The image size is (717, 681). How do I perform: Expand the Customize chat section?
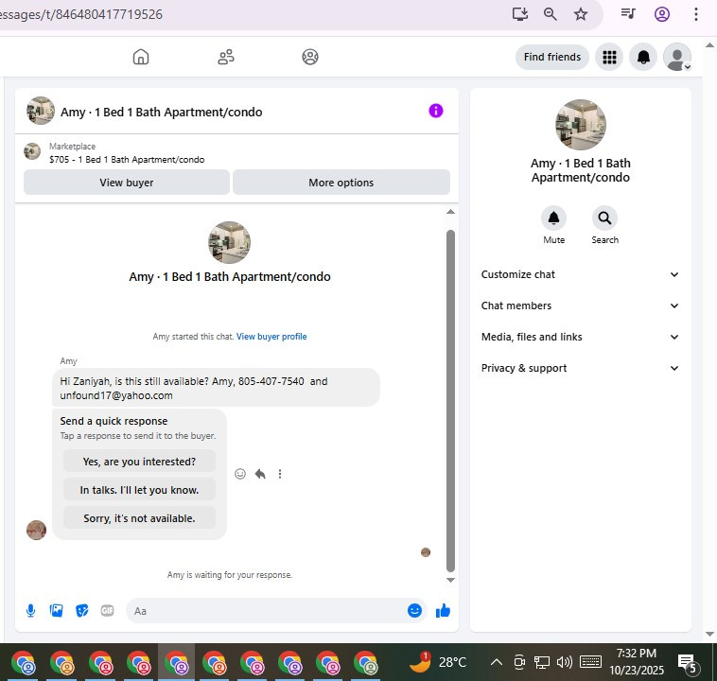pos(580,274)
